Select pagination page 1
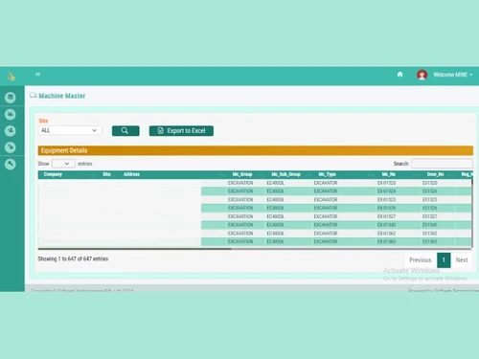The width and height of the screenshot is (479, 359). point(444,260)
